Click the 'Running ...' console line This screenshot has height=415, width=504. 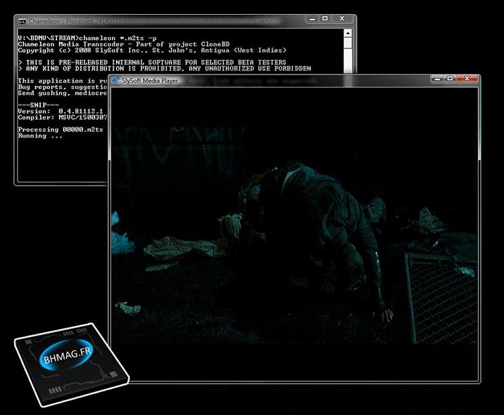[40, 136]
